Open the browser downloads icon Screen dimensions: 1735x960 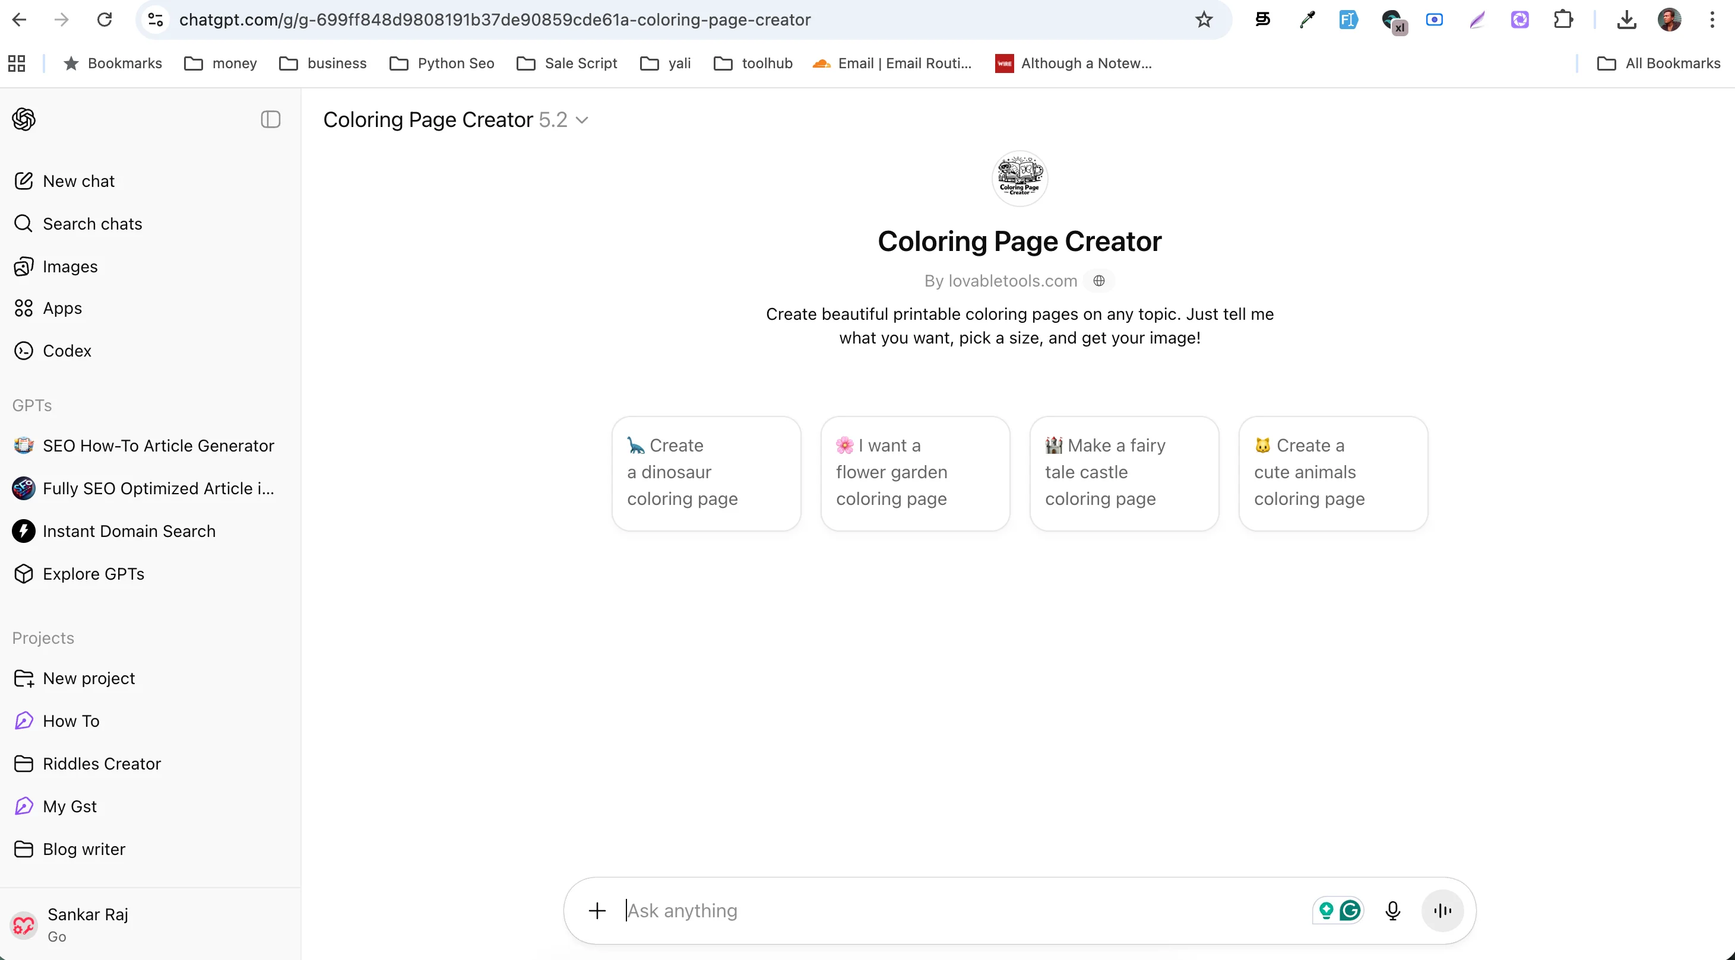(1626, 20)
